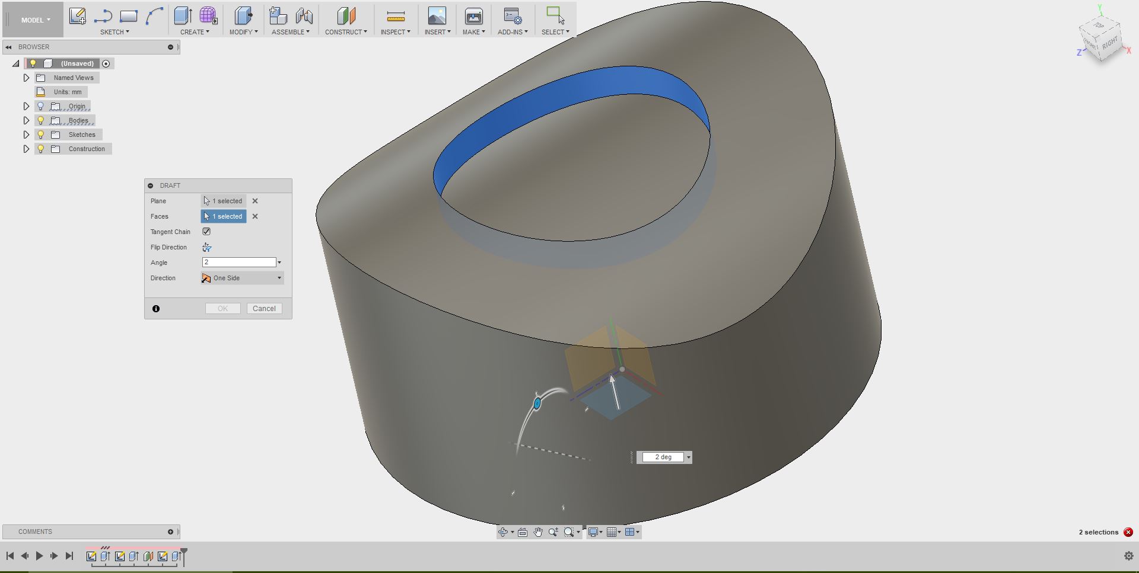Toggle visibility of the Bodies folder

pos(40,120)
